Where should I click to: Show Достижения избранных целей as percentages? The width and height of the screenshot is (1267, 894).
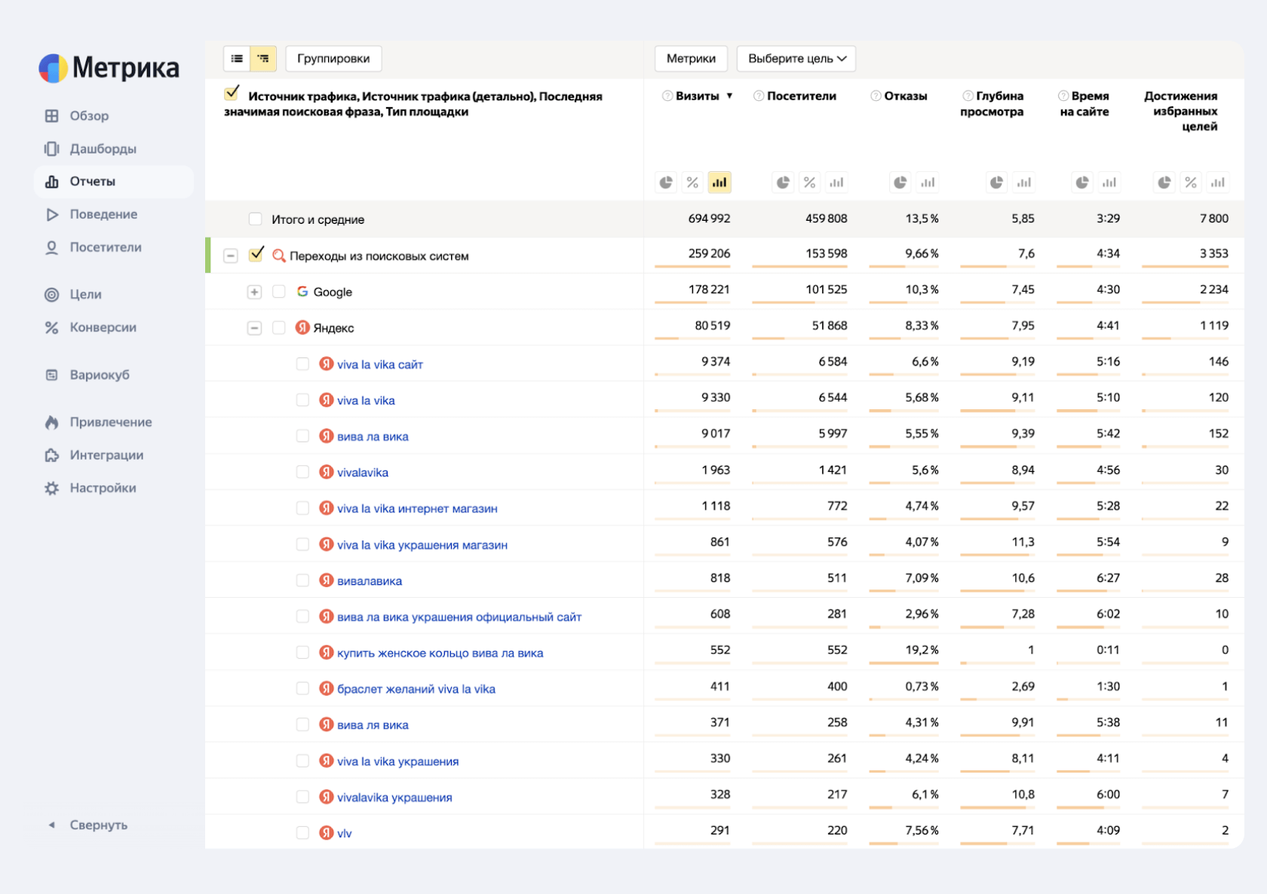pyautogui.click(x=1191, y=182)
